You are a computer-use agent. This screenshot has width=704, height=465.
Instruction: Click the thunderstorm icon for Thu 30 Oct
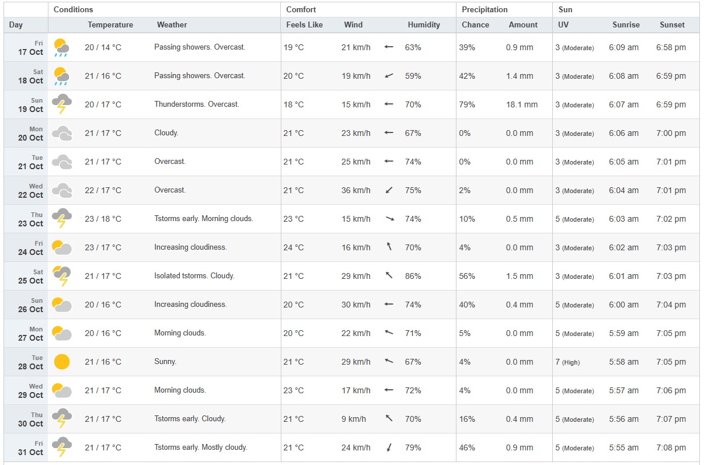click(x=61, y=419)
